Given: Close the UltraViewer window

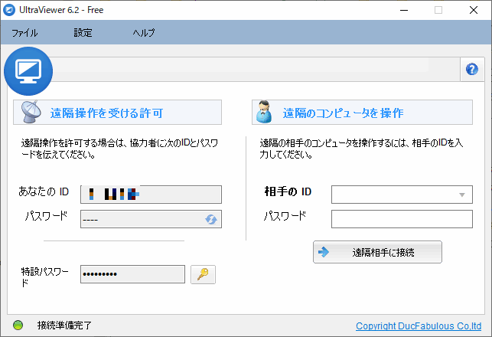Looking at the screenshot, I should (474, 10).
